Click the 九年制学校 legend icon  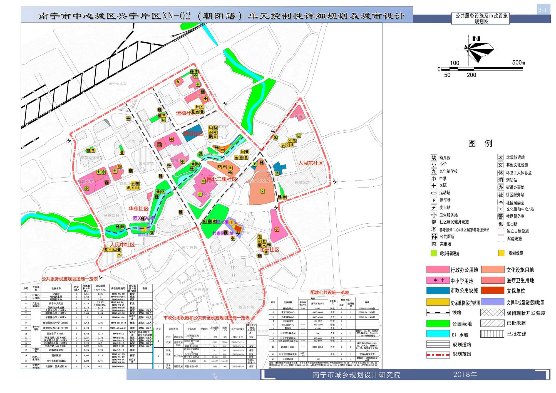coord(434,171)
